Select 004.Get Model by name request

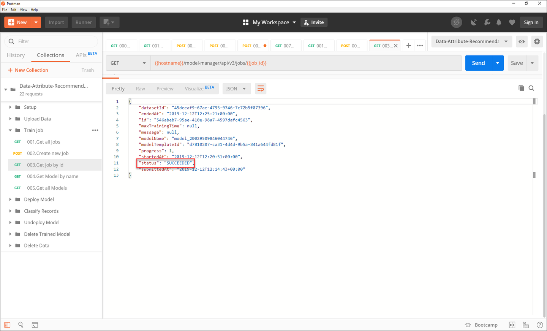[55, 176]
